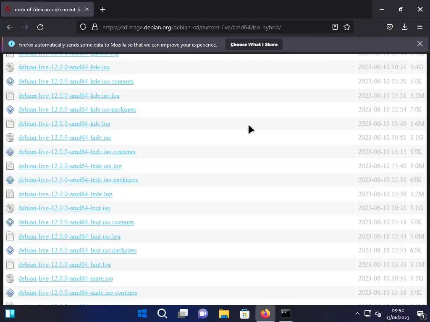
Task: Open the clock showing 09:52
Action: pos(398,314)
